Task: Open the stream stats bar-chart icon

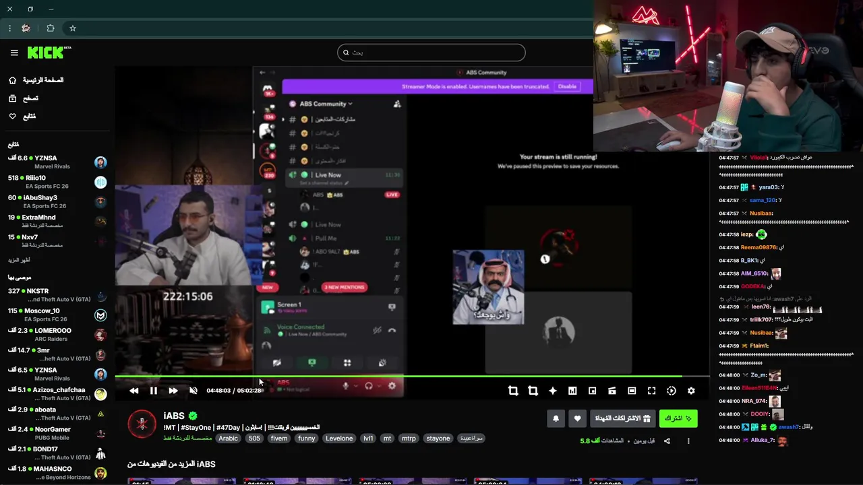Action: click(572, 391)
